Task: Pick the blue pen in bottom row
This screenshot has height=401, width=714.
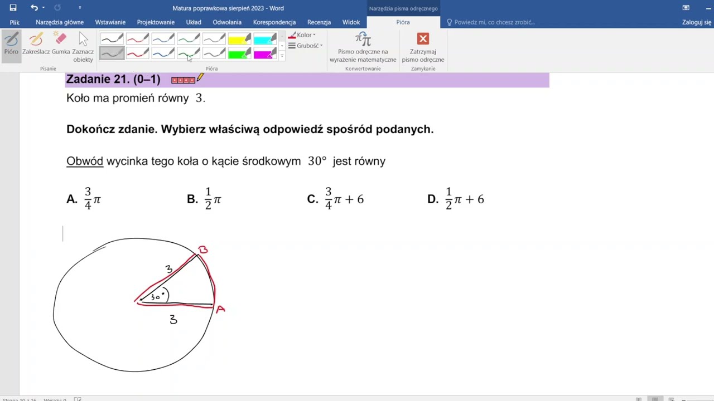Action: (163, 53)
